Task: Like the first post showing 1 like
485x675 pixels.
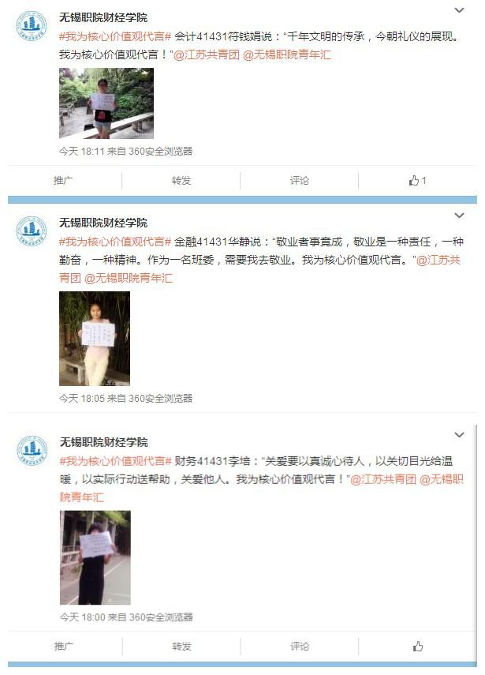Action: coord(417,180)
